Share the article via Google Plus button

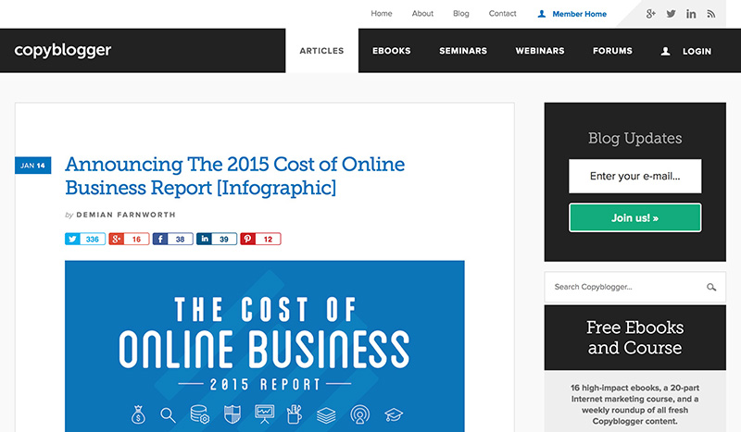(x=117, y=239)
